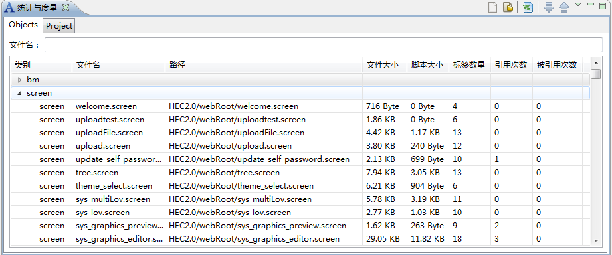The height and width of the screenshot is (255, 612).
Task: Click the 引用次数 column header
Action: (511, 64)
